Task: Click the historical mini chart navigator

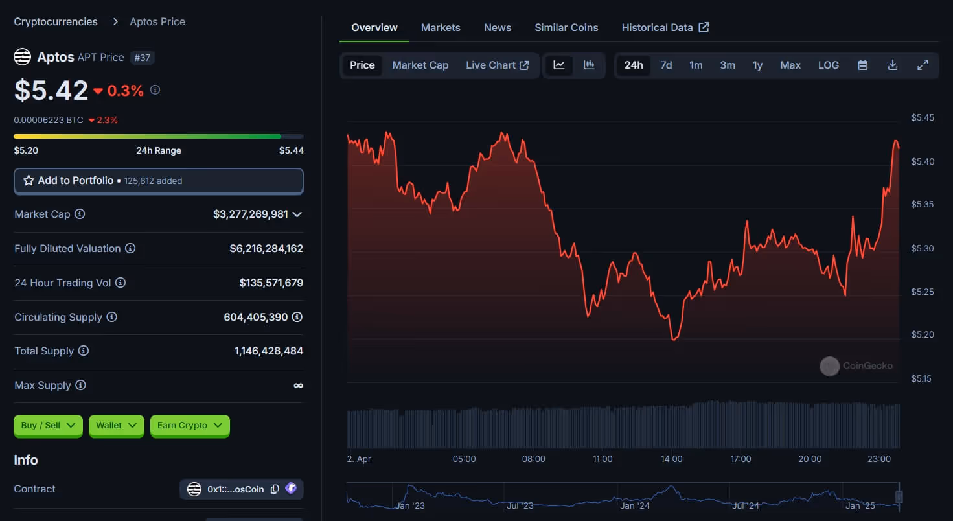Action: point(623,496)
